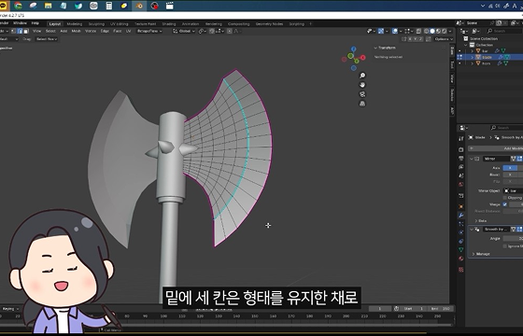523x336 pixels.
Task: Open the viewport shading options dropdown arrow
Action: tap(450, 31)
